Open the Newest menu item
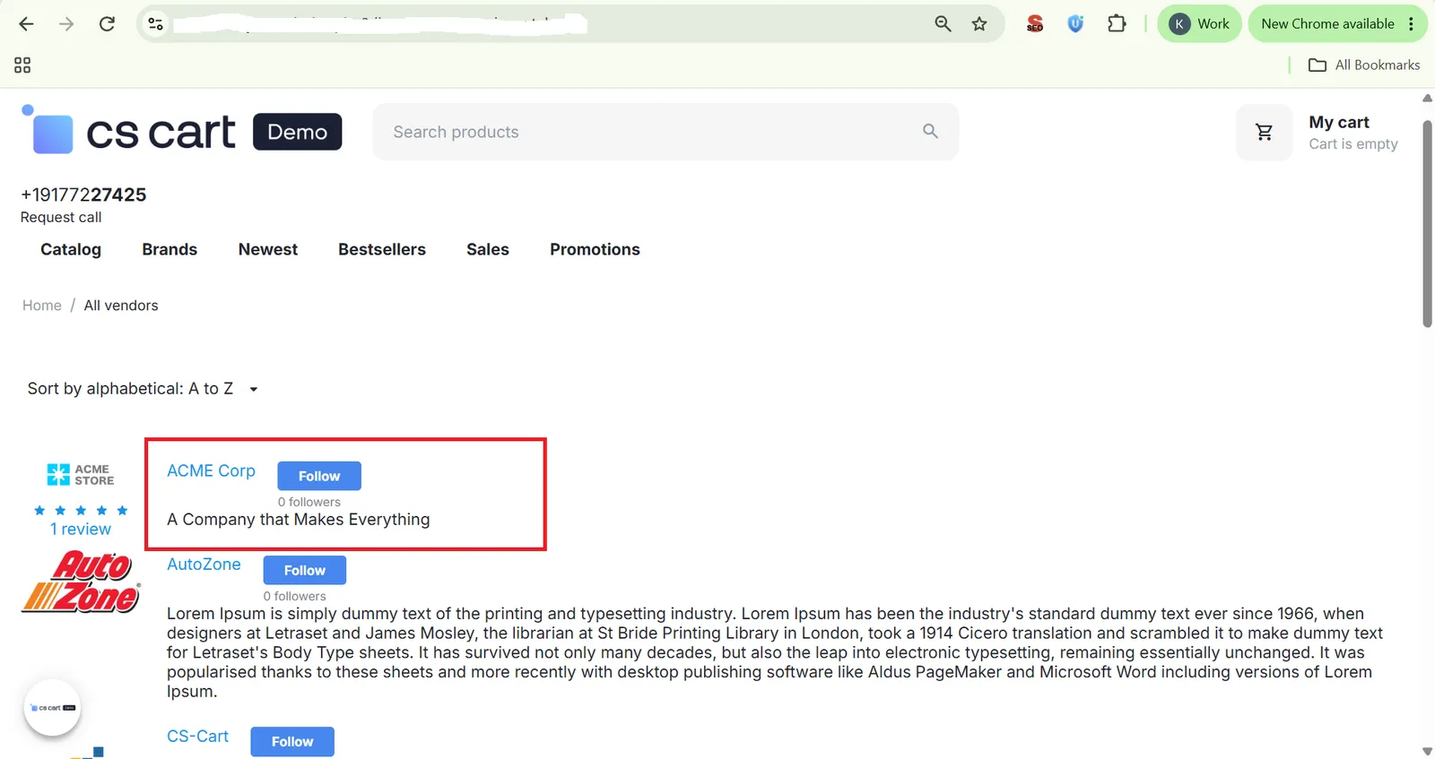The width and height of the screenshot is (1435, 759). point(268,249)
